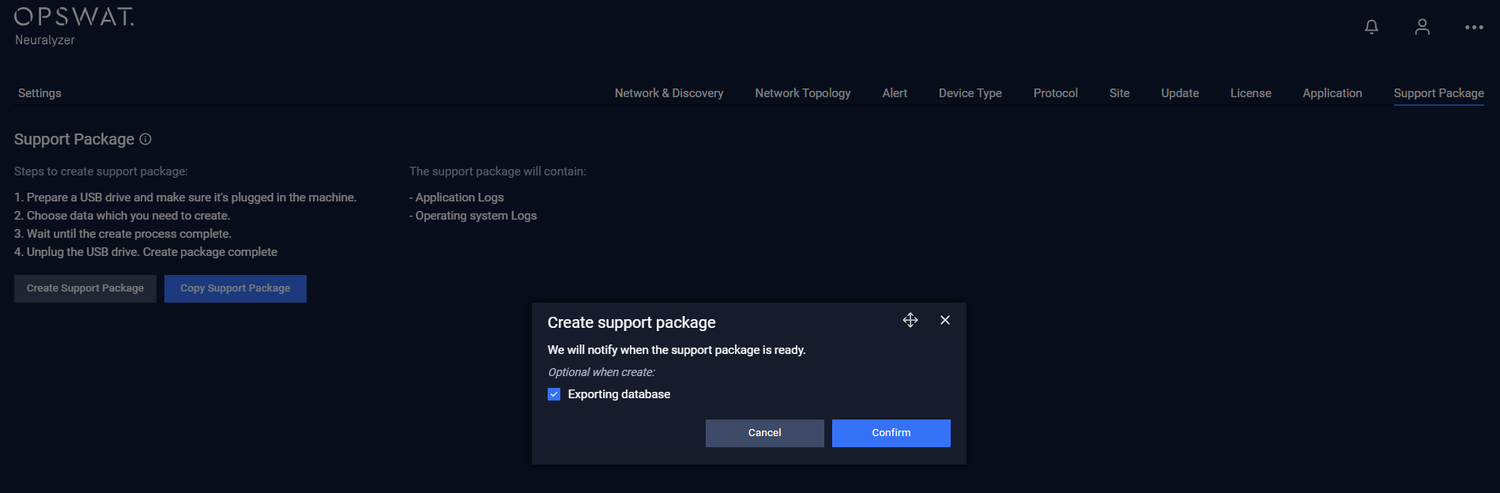Open the three-dot more options menu
The width and height of the screenshot is (1500, 493).
(x=1473, y=27)
